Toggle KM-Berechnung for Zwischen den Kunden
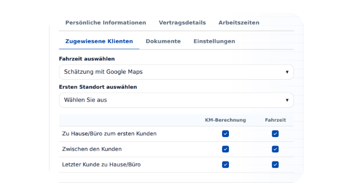353x196 pixels. (225, 149)
